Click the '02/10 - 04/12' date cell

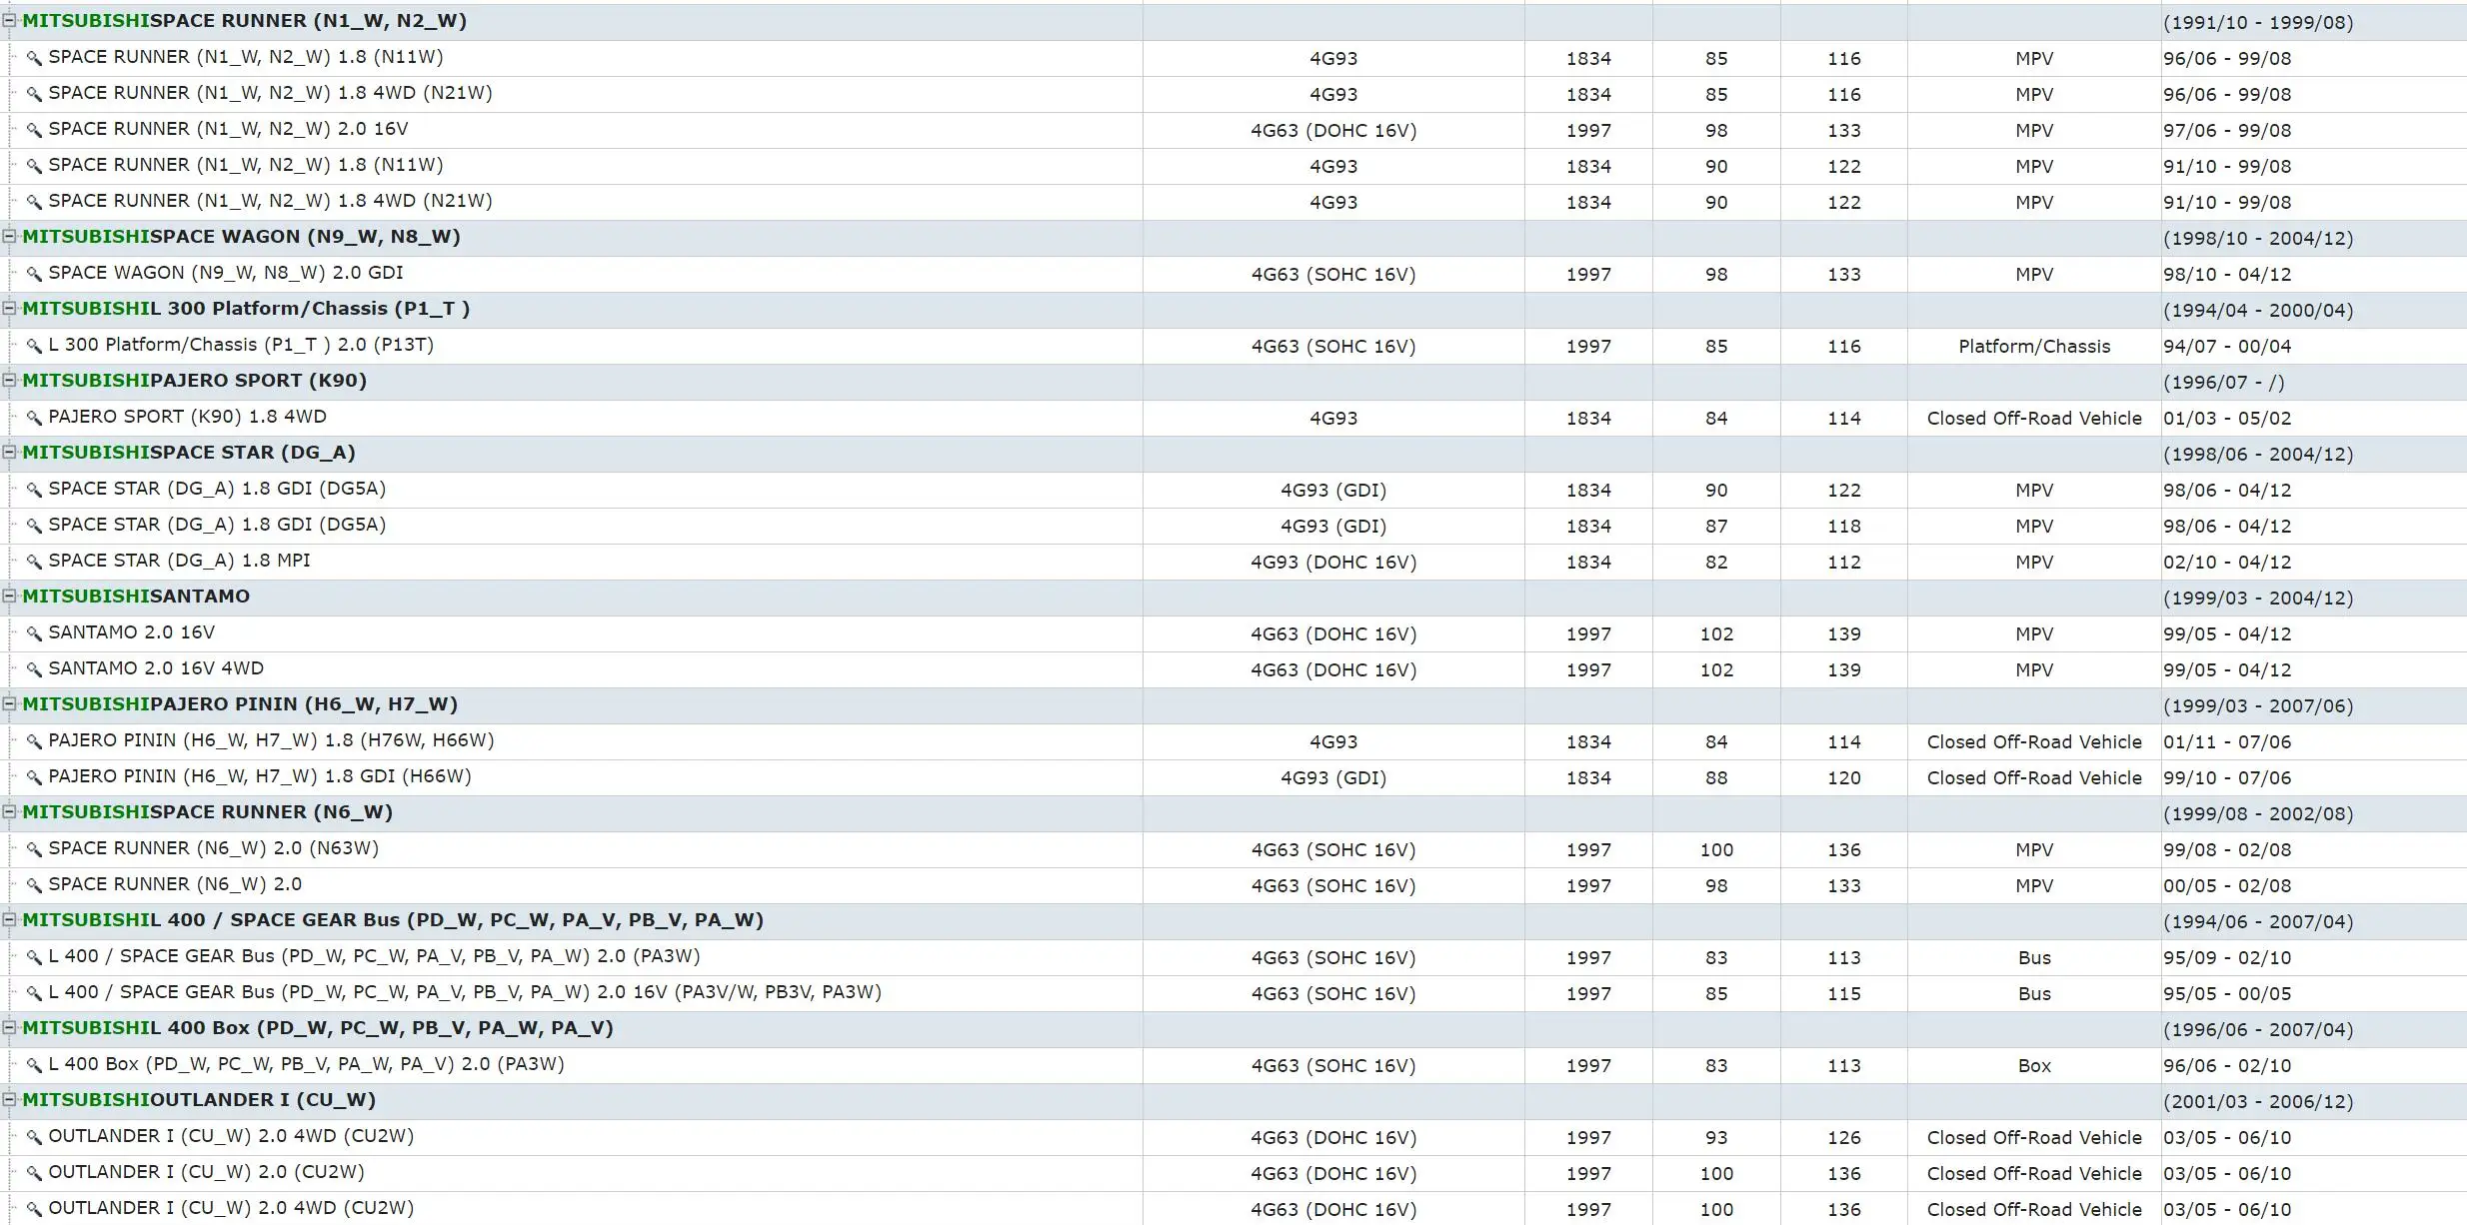[x=2227, y=563]
